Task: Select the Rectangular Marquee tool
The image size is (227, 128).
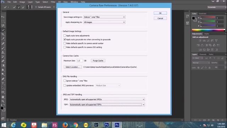Action: (3, 21)
